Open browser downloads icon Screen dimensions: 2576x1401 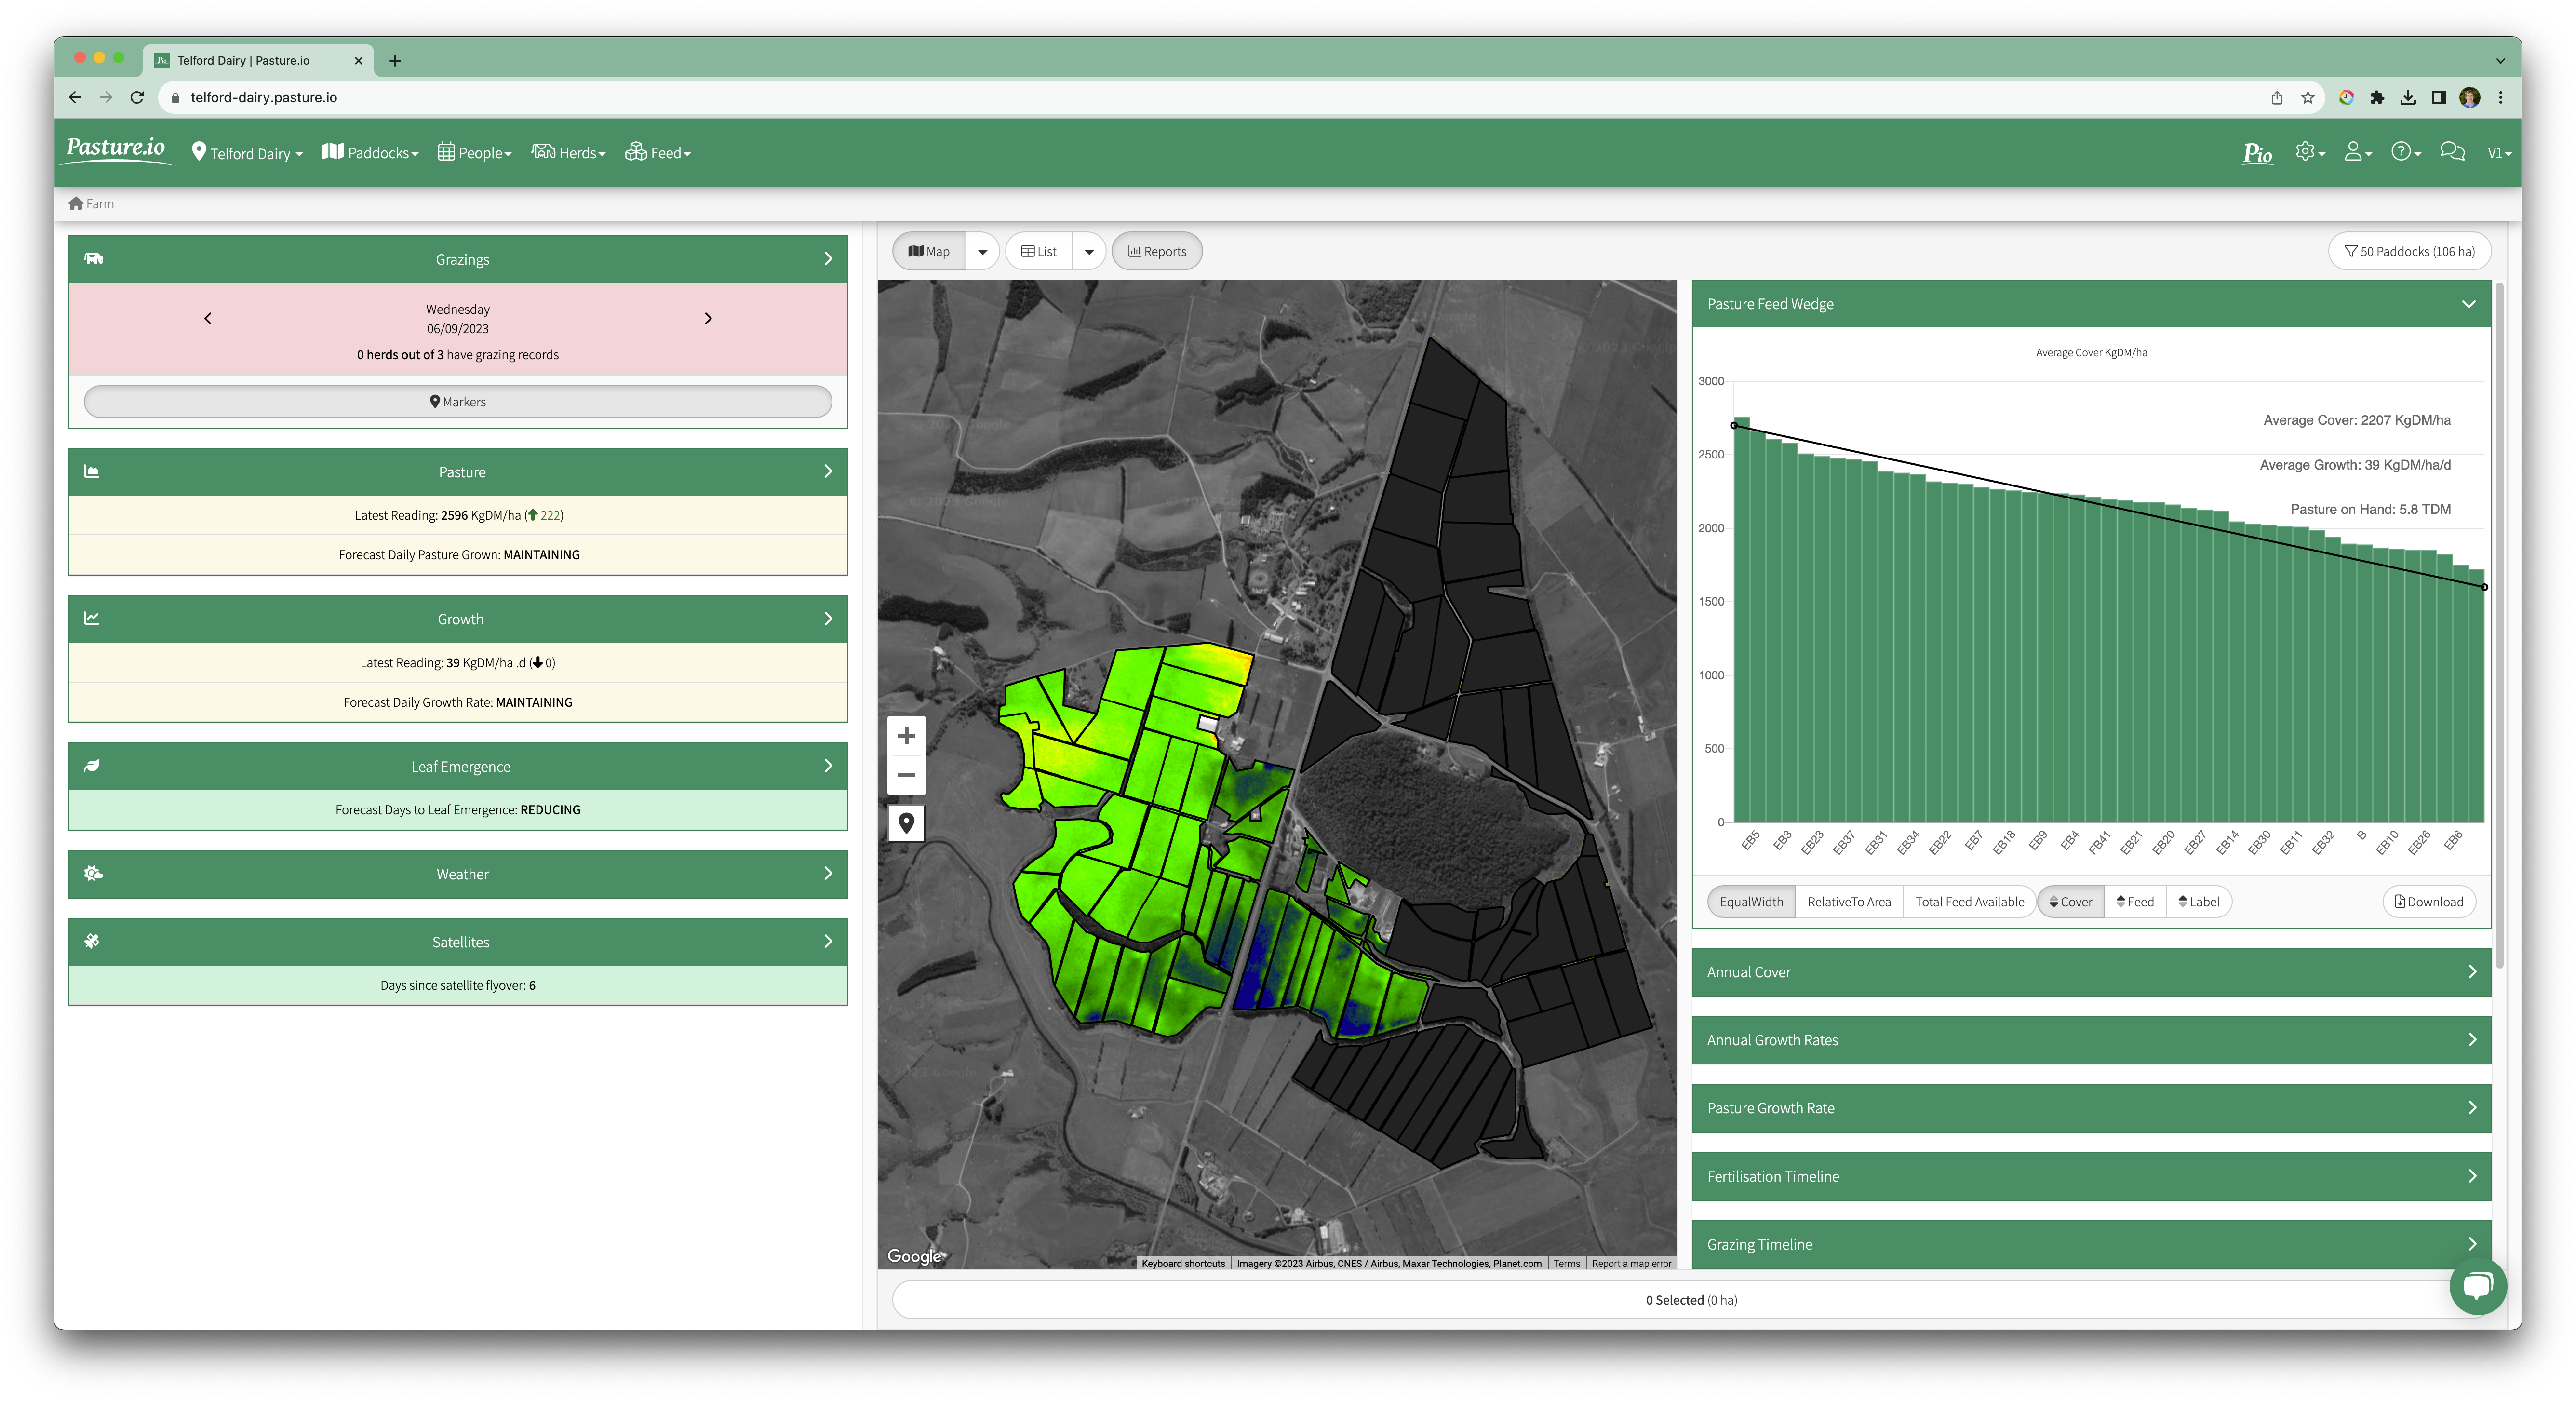2408,97
